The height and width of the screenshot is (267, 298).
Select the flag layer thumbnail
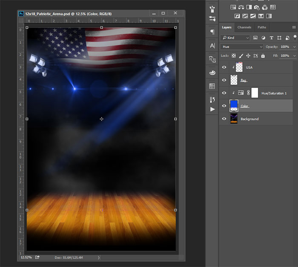tap(234, 80)
